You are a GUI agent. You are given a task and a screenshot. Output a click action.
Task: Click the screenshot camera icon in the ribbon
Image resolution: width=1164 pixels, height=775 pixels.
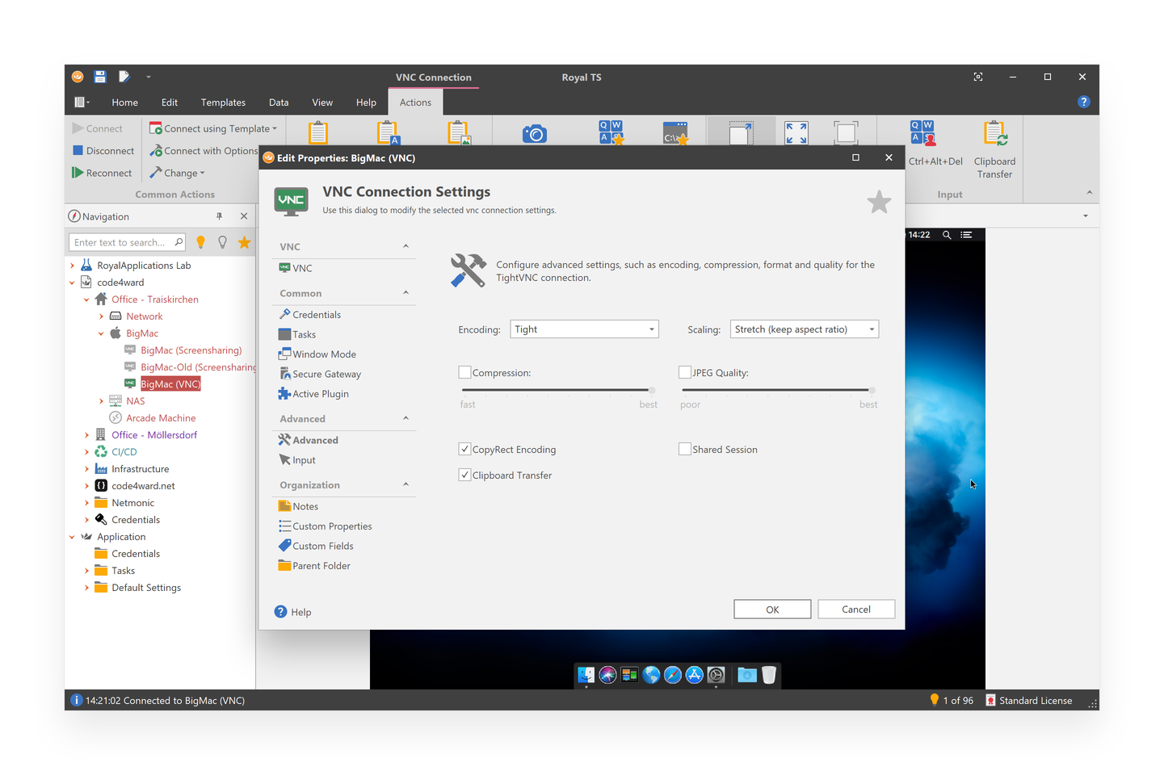[x=535, y=132]
